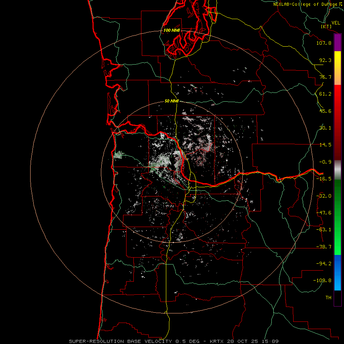This screenshot has height=344, width=344.
Task: Click the -109.8 legend value
Action: (322, 281)
